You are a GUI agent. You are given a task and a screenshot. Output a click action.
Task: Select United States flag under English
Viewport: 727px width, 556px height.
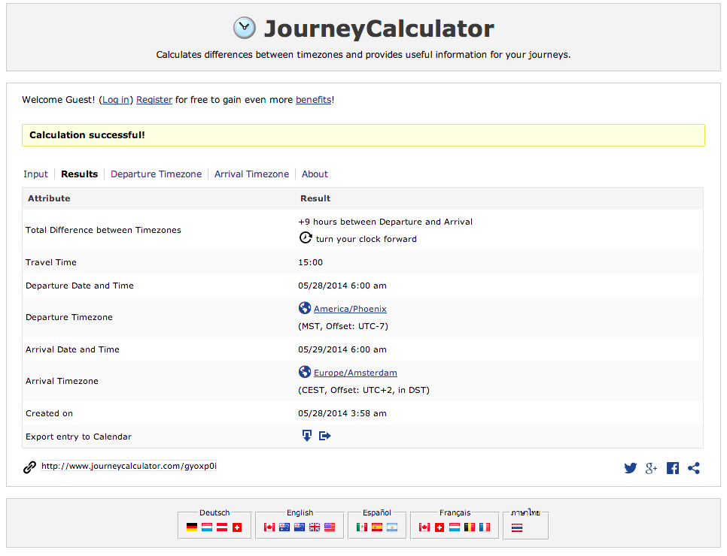point(330,527)
